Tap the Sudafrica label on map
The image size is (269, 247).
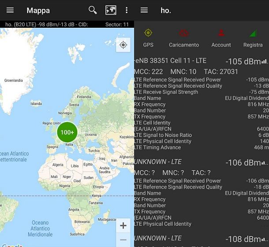(77, 234)
